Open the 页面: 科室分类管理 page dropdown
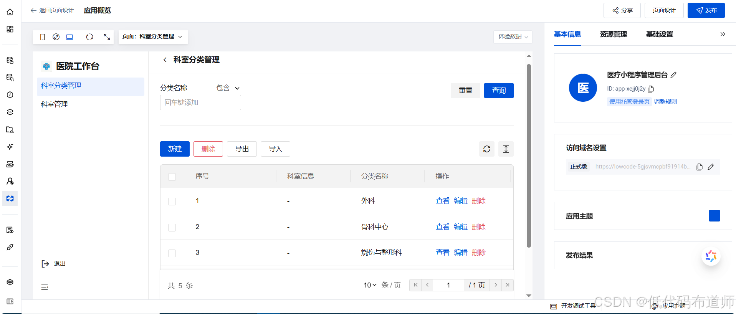 (153, 37)
